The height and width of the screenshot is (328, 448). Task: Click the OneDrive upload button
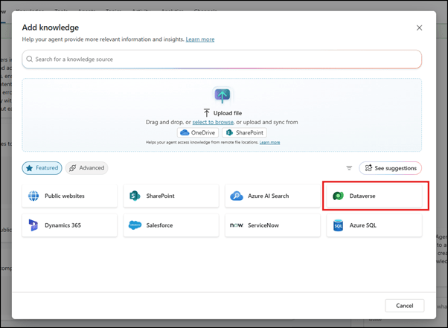pyautogui.click(x=199, y=132)
